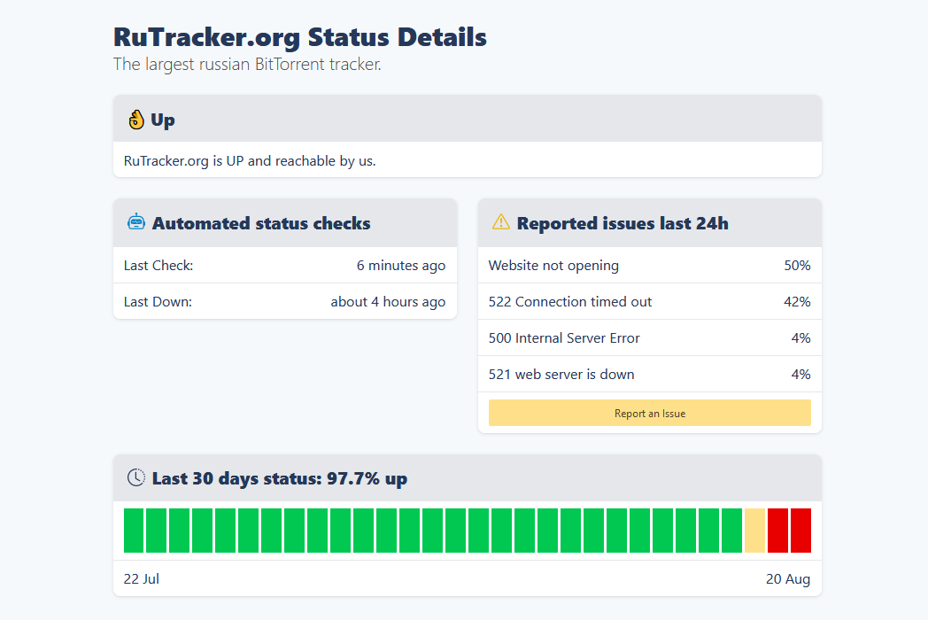This screenshot has width=928, height=620.
Task: Click the 22 Jul date label
Action: tap(142, 579)
